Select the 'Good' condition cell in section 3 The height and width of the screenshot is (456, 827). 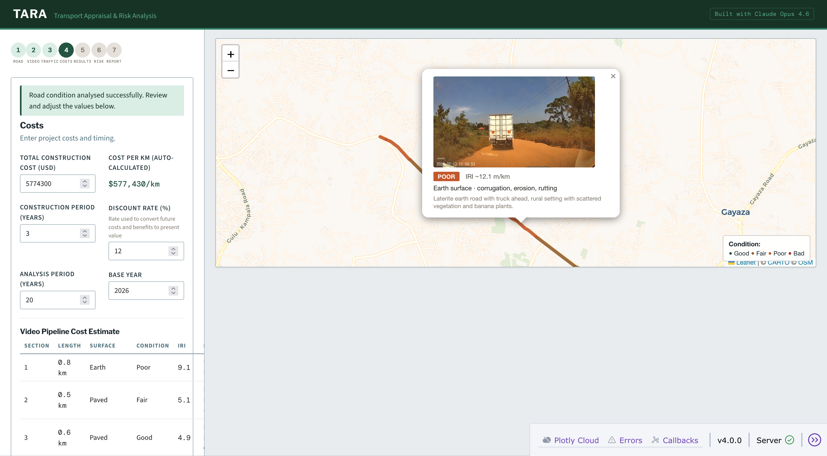(144, 437)
